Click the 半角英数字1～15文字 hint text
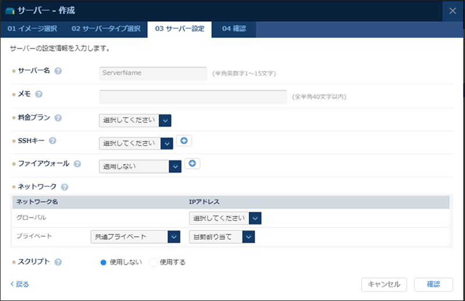 [x=244, y=74]
